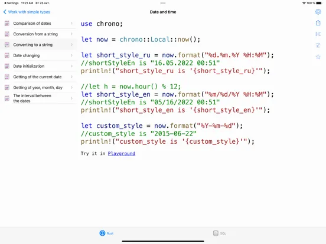The image size is (326, 244).
Task: Click the '//let h = now.hour() % 12;' comment
Action: (x=131, y=87)
